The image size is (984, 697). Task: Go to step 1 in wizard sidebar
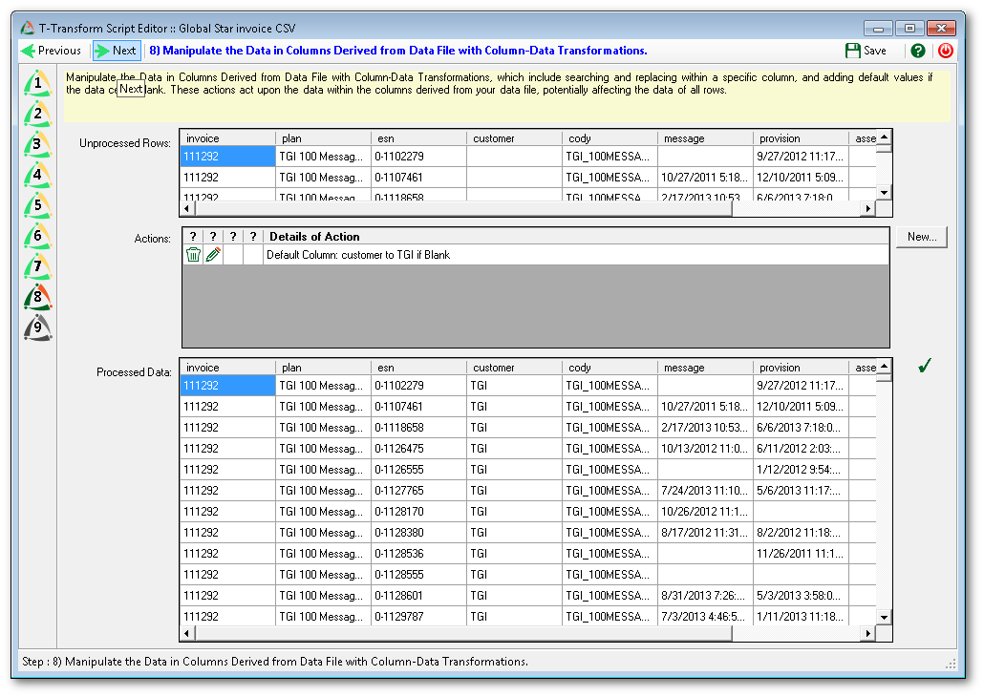pyautogui.click(x=37, y=83)
